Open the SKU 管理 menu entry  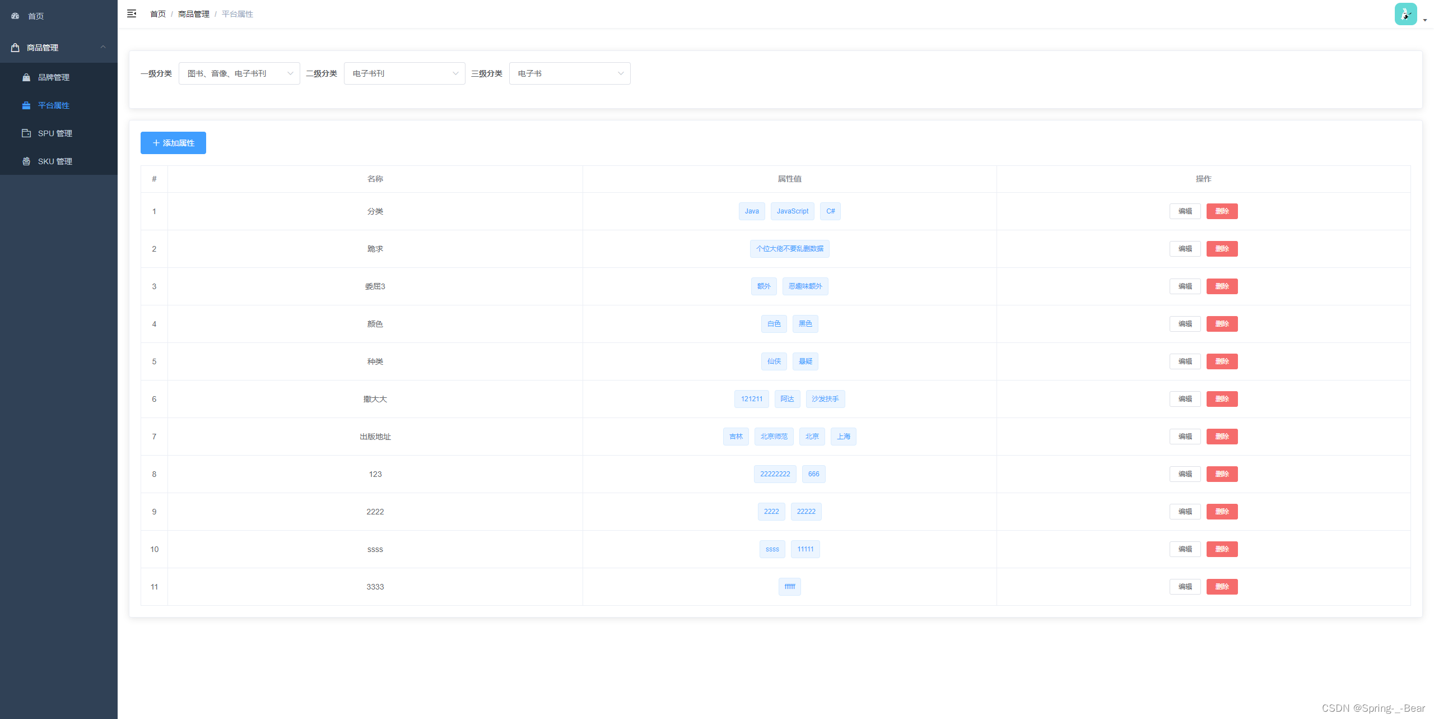click(55, 161)
